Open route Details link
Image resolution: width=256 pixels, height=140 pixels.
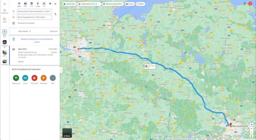tap(21, 62)
